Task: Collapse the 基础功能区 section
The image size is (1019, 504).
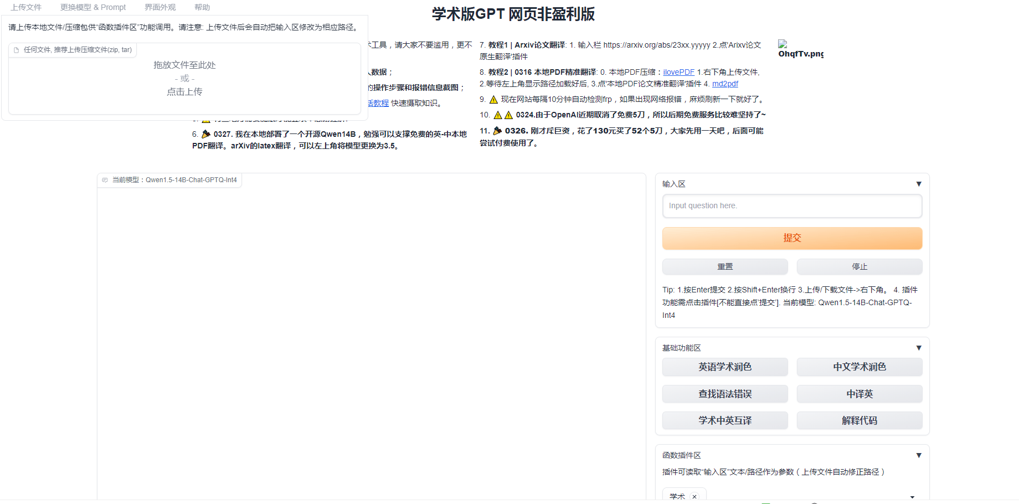Action: point(918,348)
